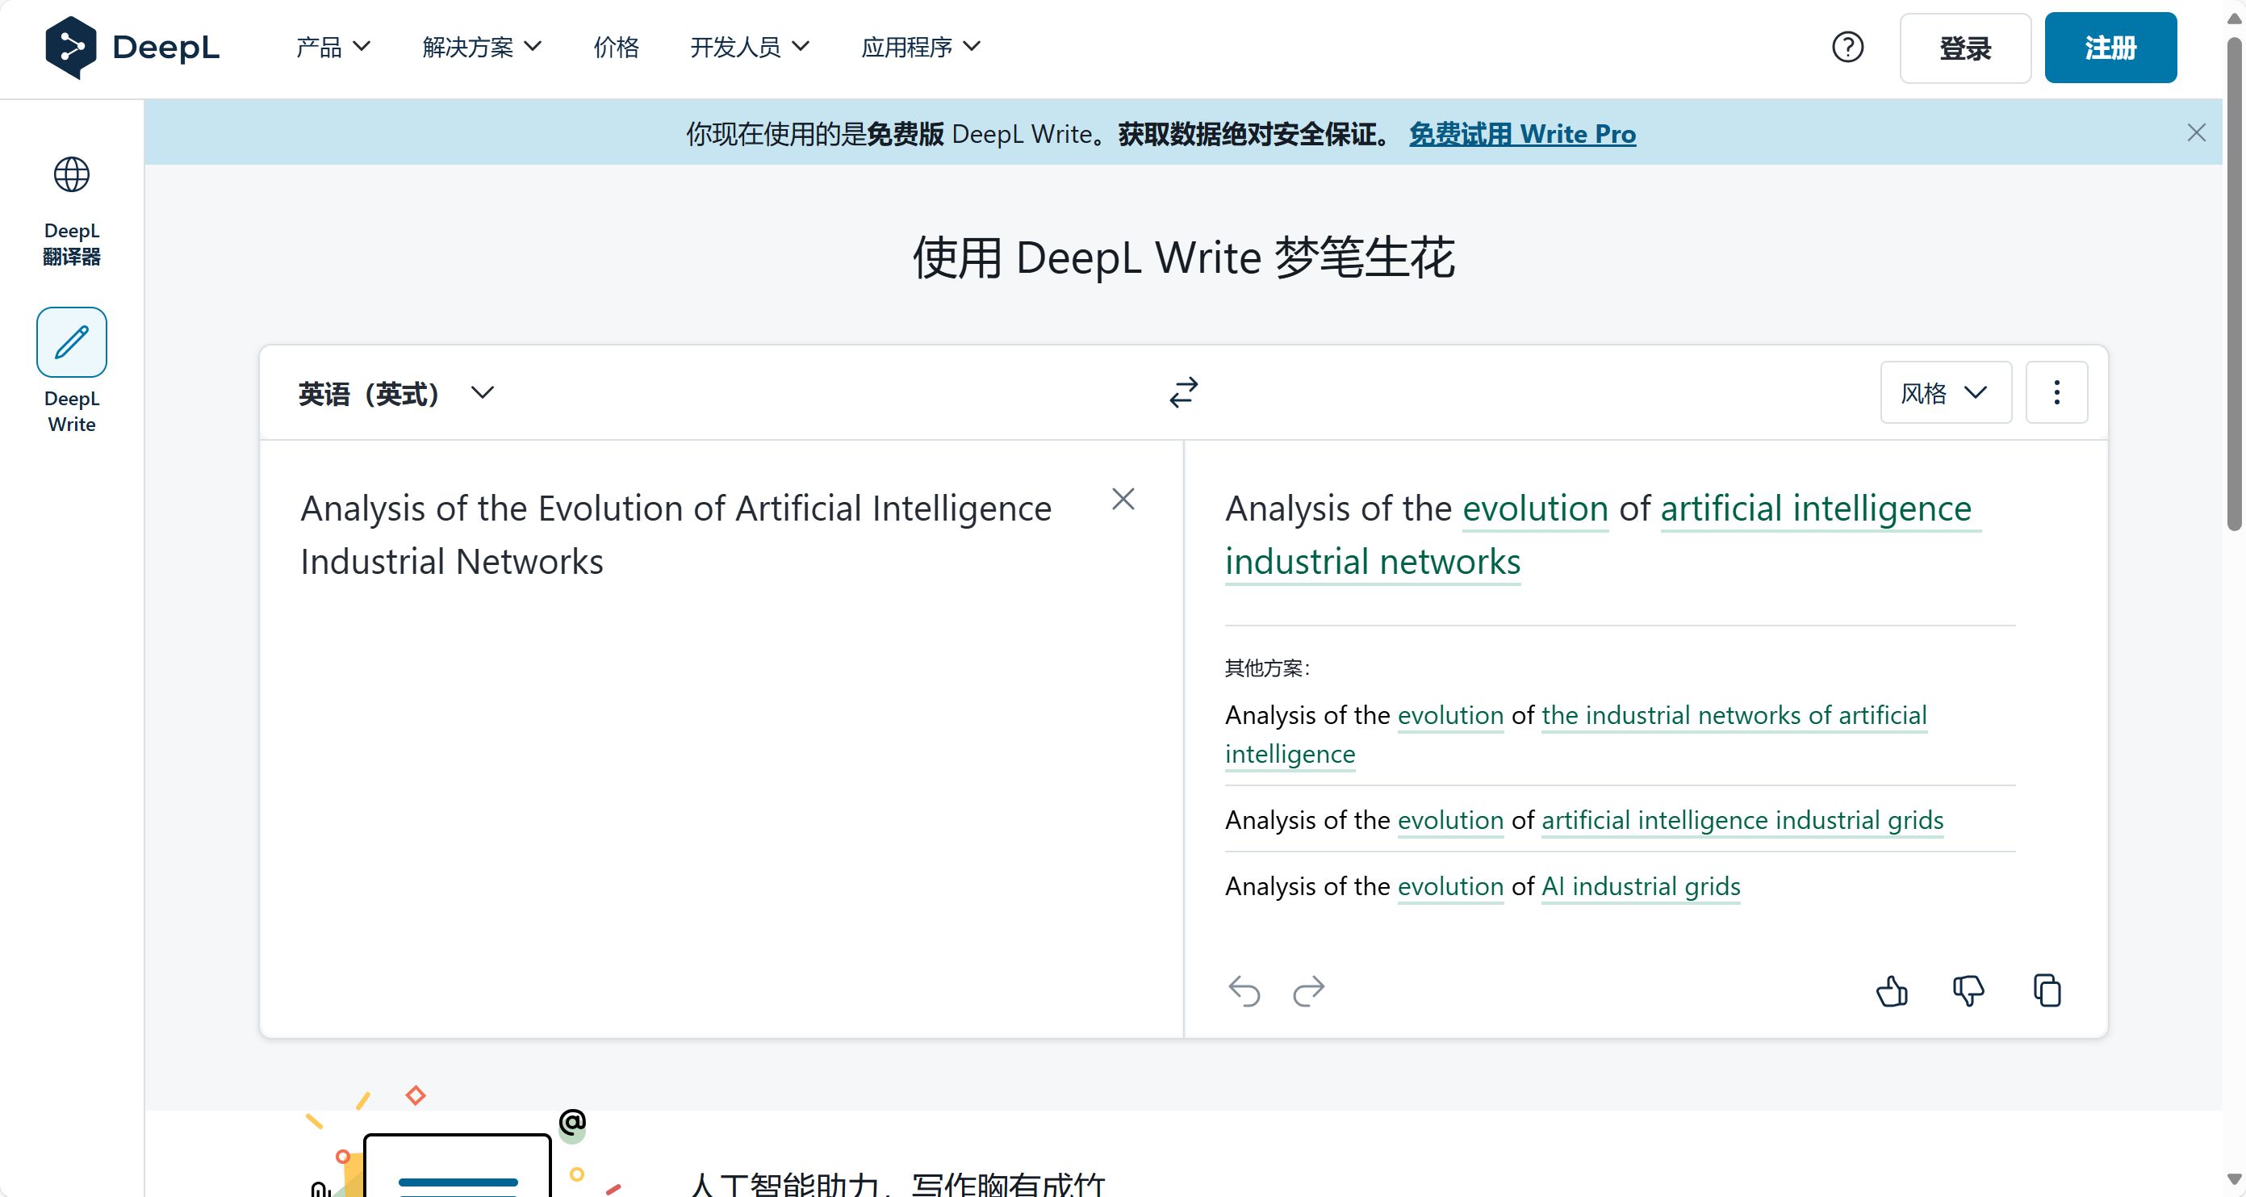Screen dimensions: 2246x1197
Task: Click the DeepL logo
Action: click(x=132, y=47)
